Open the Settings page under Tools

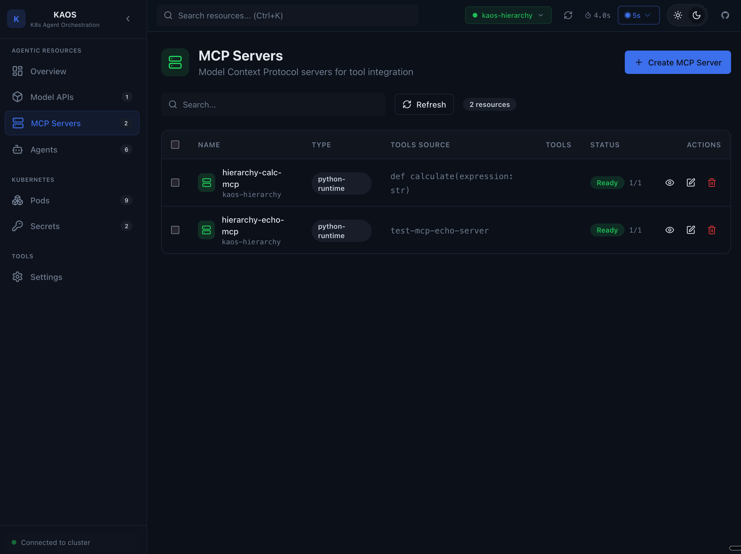46,277
